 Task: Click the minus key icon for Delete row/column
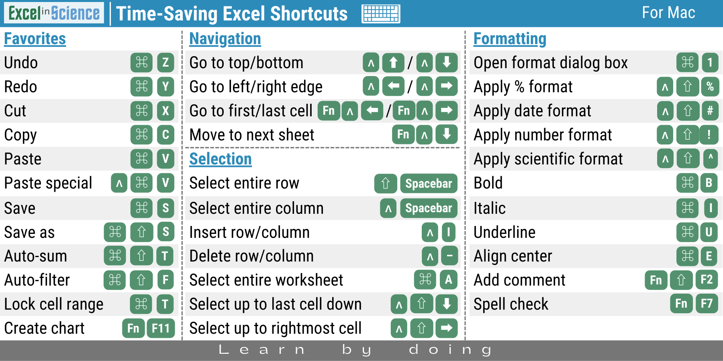(449, 256)
